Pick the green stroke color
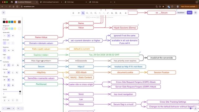This screenshot has width=199, height=112. point(9,22)
